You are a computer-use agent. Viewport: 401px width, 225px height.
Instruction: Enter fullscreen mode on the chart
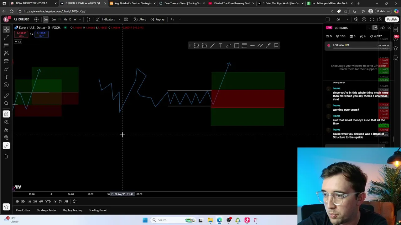point(372,19)
